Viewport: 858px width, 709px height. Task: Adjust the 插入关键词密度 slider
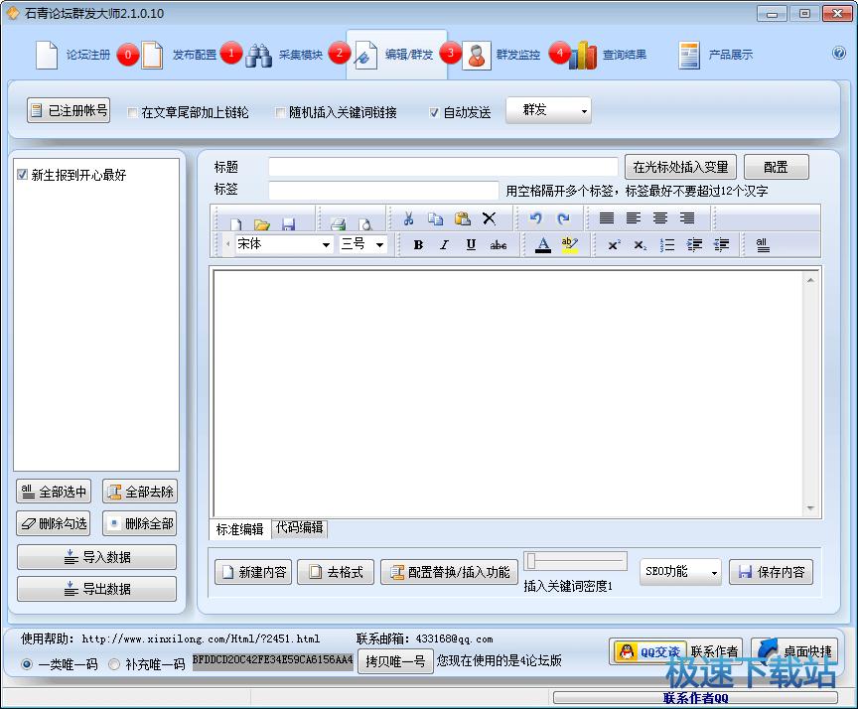(x=532, y=561)
